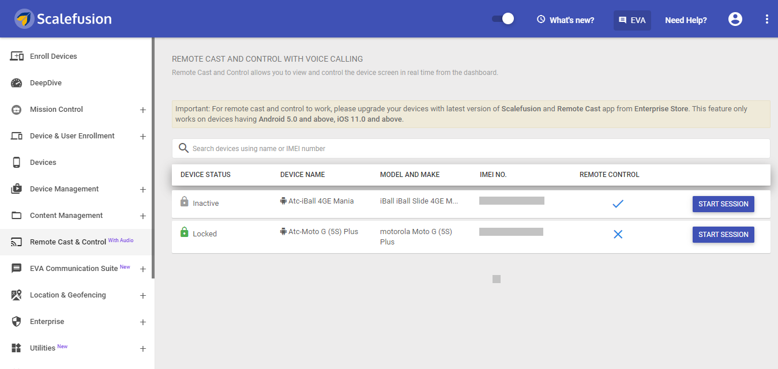This screenshot has height=369, width=778.
Task: Click the DEVICE NAME column header
Action: click(x=302, y=175)
